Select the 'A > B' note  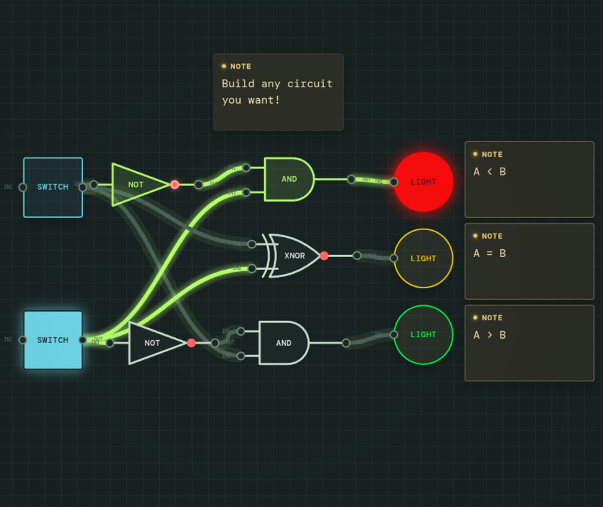[530, 343]
